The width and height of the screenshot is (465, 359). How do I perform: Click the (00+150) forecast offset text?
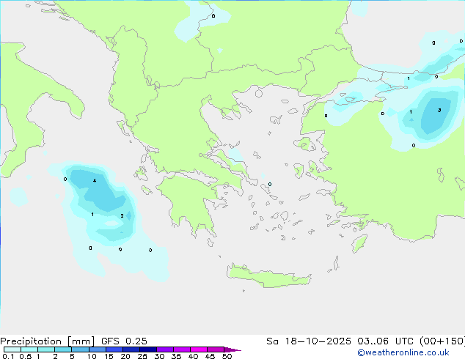tap(442, 341)
